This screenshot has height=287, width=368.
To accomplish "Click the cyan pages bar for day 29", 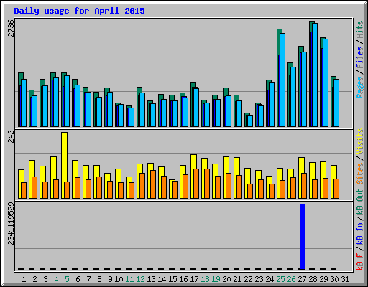I will pos(326,83).
